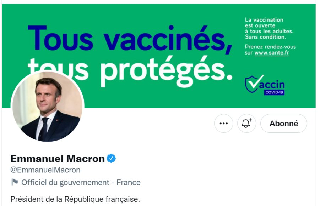
Task: Open the www.sante.fr link in banner
Action: 272,53
